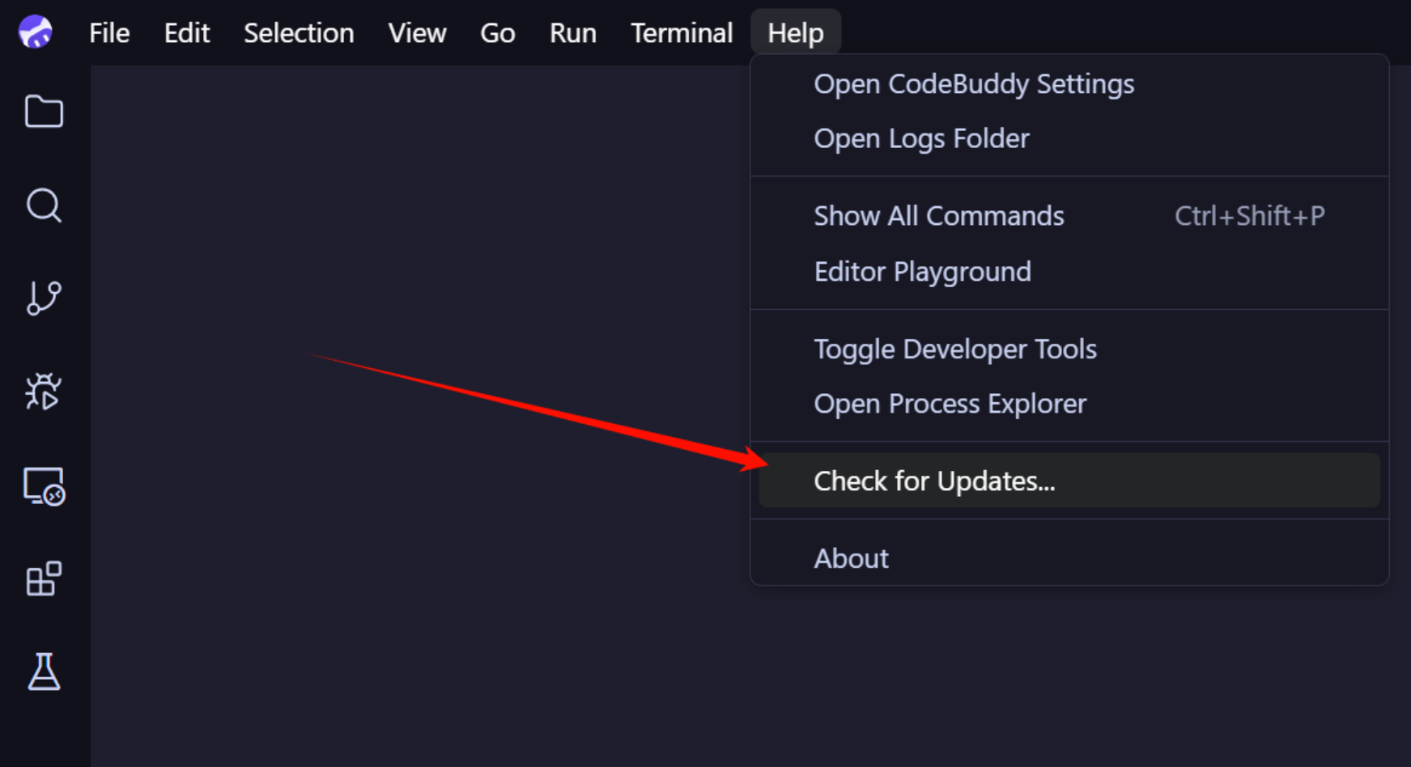
Task: Open the Edit menu
Action: click(x=187, y=33)
